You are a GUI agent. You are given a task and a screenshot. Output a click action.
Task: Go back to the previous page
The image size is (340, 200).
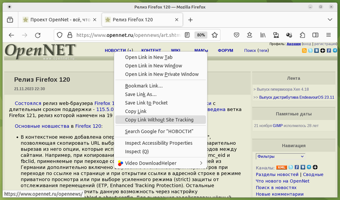(x=11, y=35)
